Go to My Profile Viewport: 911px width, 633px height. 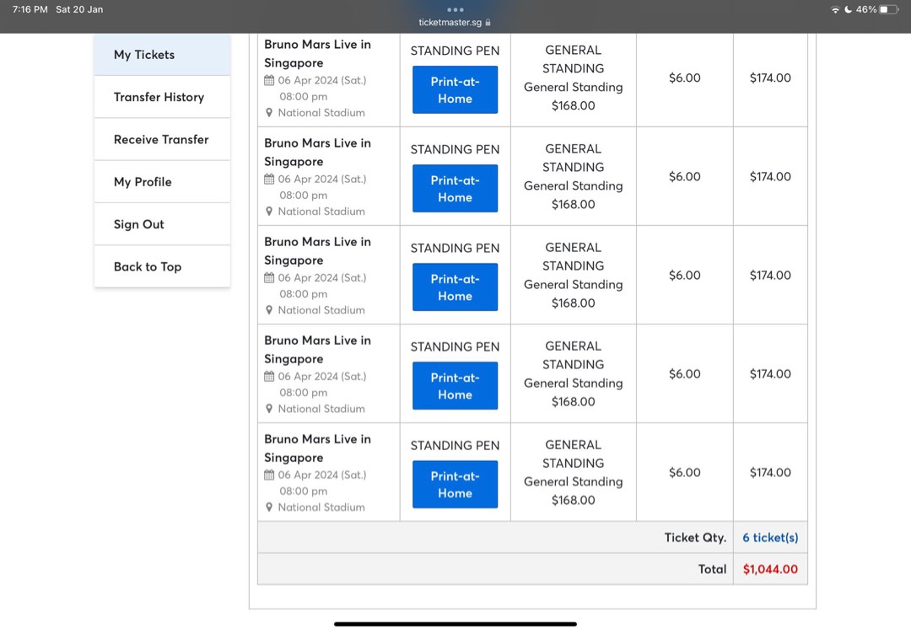(143, 182)
